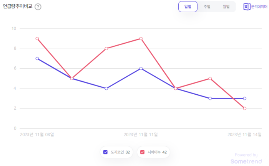Switch to the 월별 monthly tab
This screenshot has width=269, height=166.
226,7
